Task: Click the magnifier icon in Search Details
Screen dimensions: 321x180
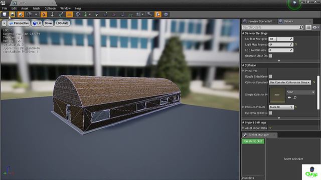Action: 301,27
